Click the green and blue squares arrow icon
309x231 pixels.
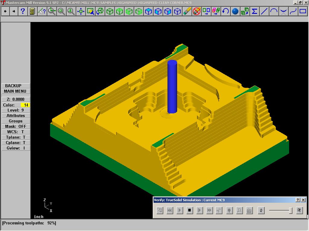206,11
